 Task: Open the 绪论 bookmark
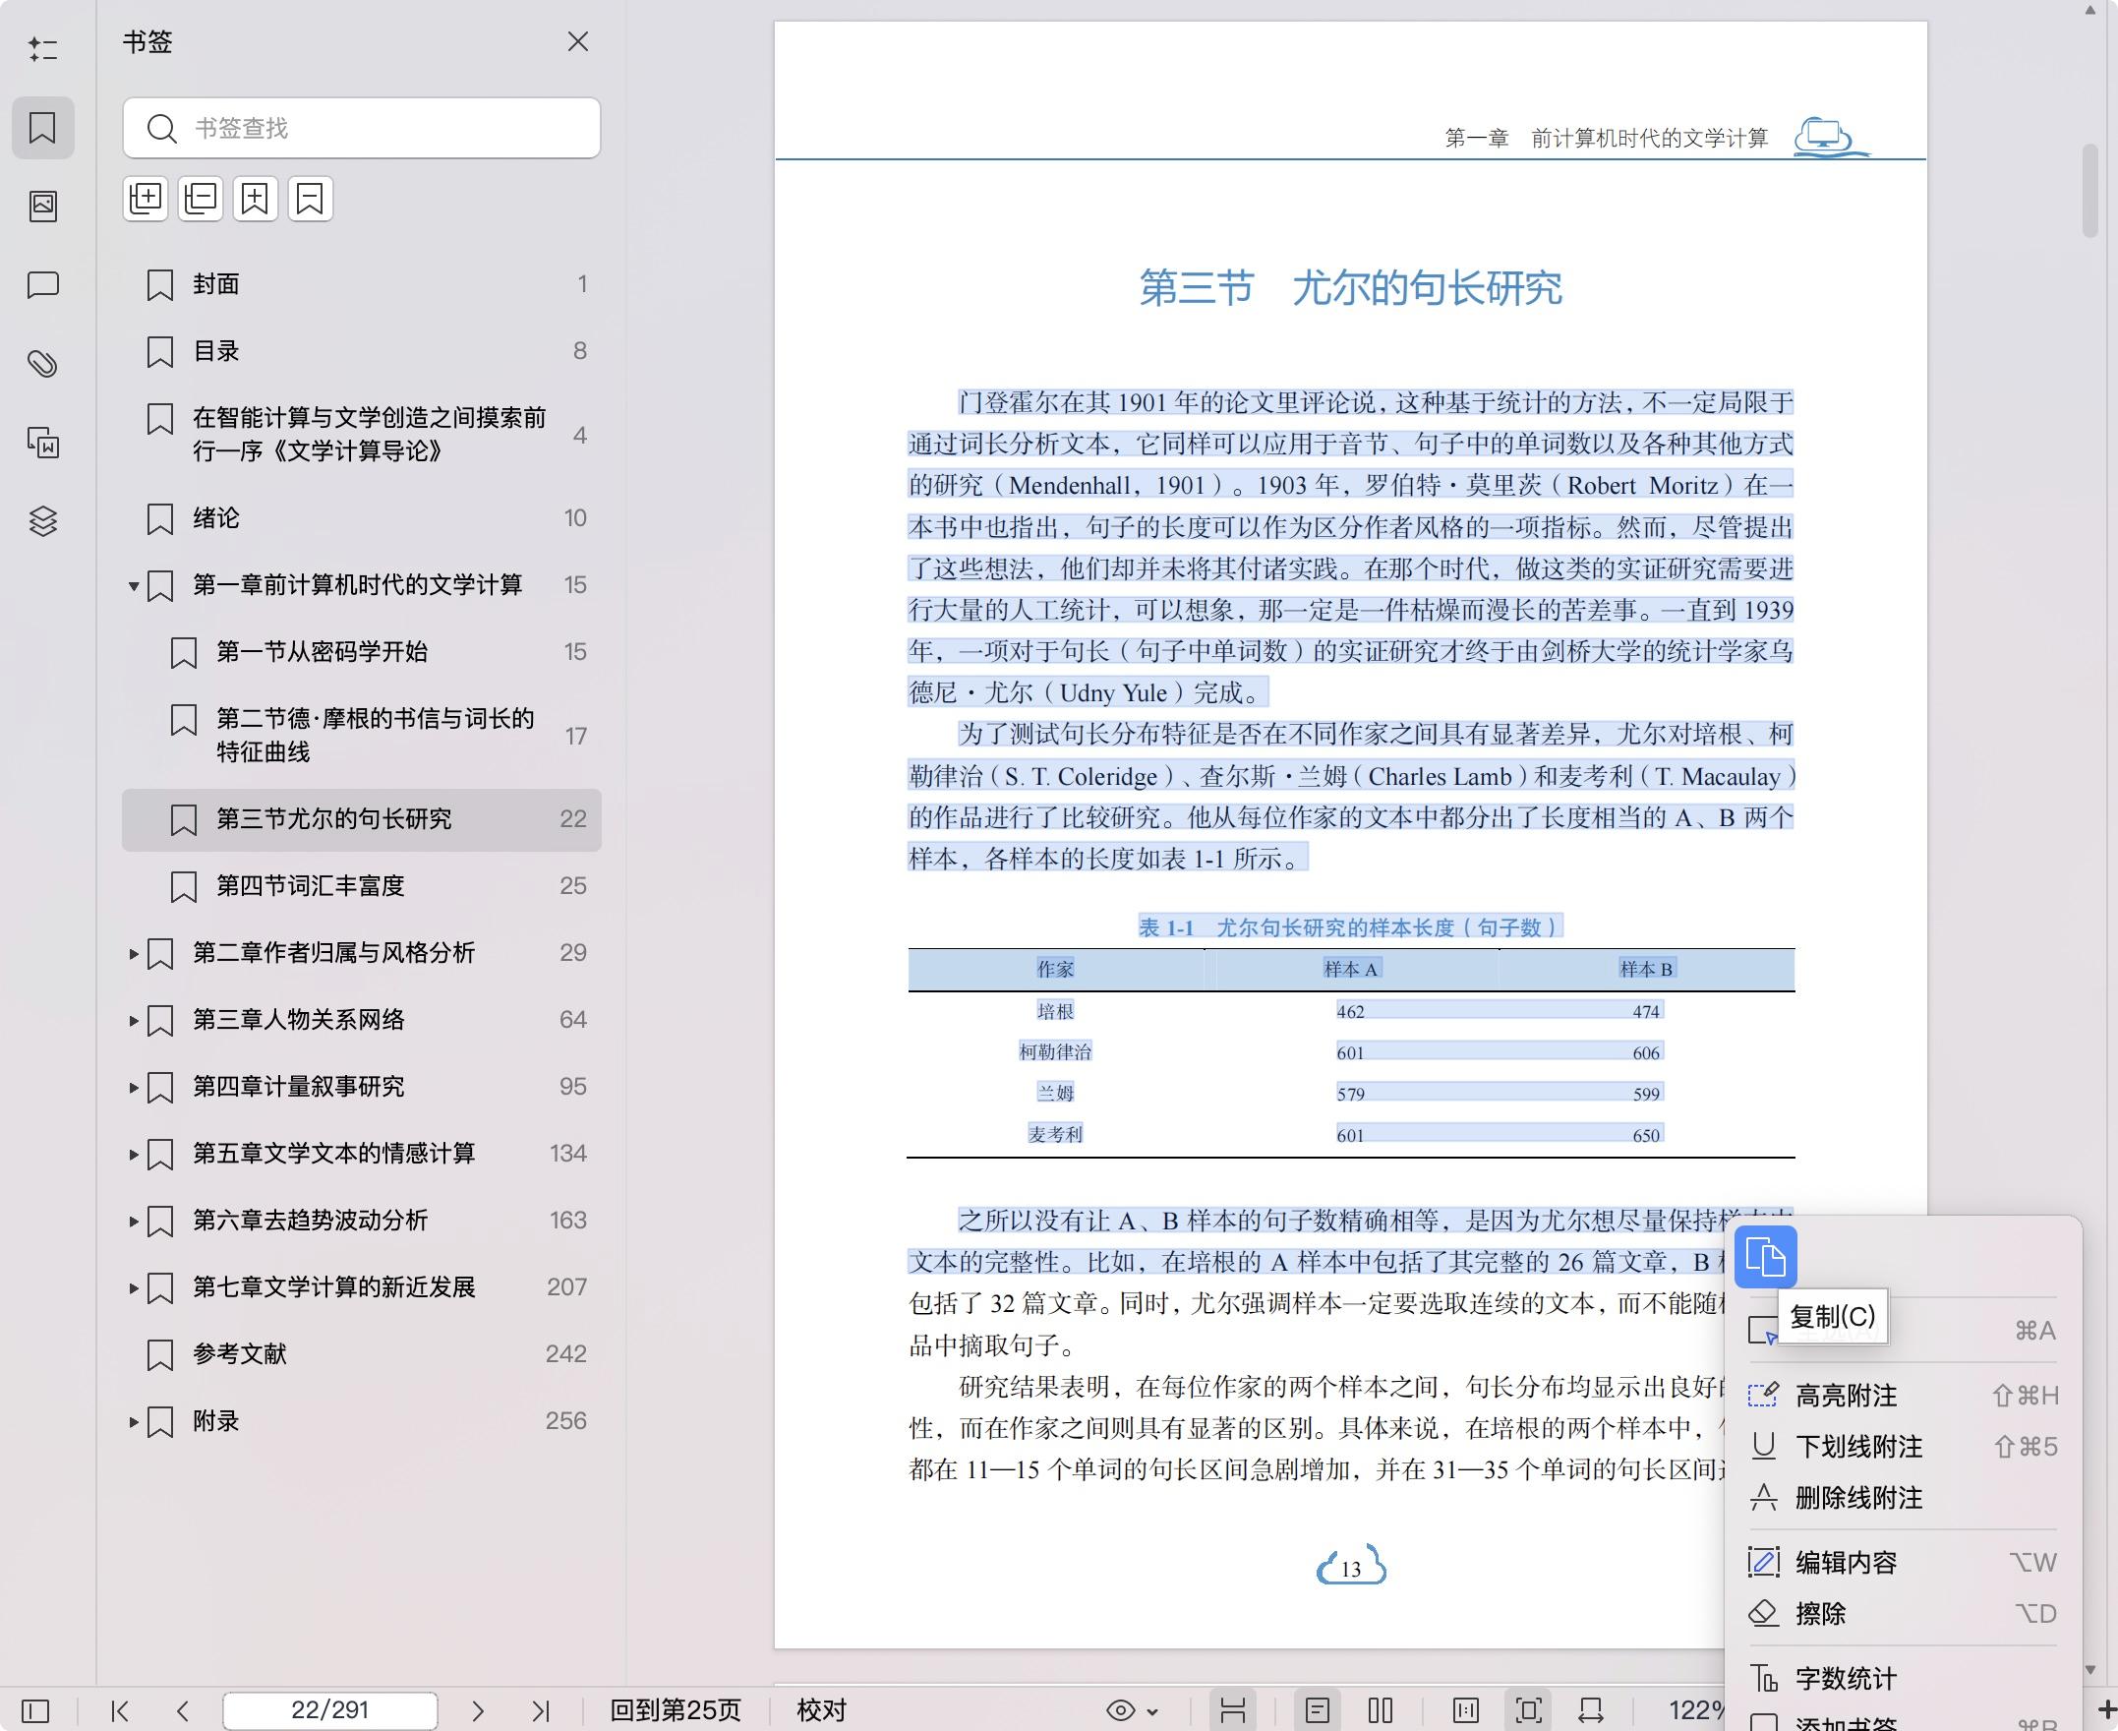click(x=362, y=518)
